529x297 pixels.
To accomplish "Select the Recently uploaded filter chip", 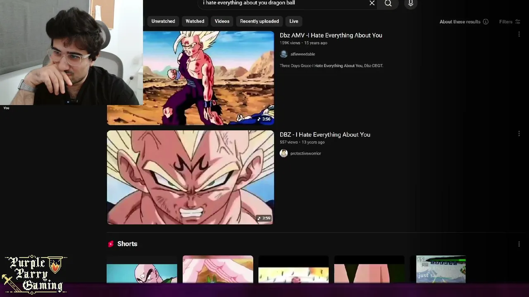I will 260,21.
